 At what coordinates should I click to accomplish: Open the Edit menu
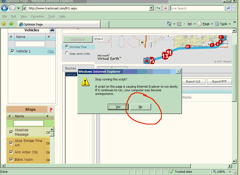coord(13,16)
